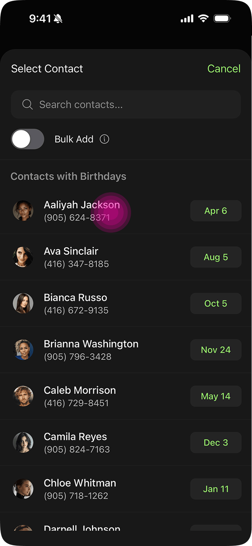252x546 pixels.
Task: Tap Aaliyah Jackson's profile photo
Action: (23, 211)
